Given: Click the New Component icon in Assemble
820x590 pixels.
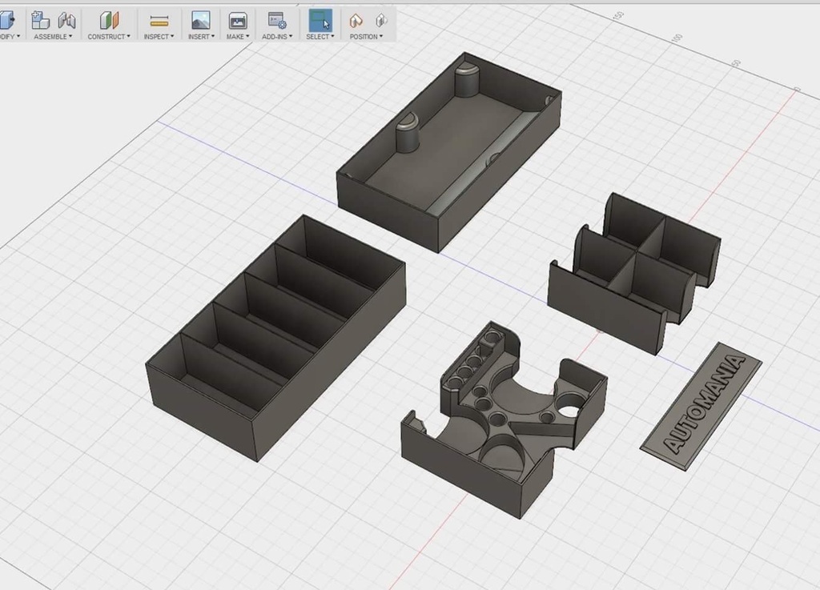Looking at the screenshot, I should click(40, 20).
